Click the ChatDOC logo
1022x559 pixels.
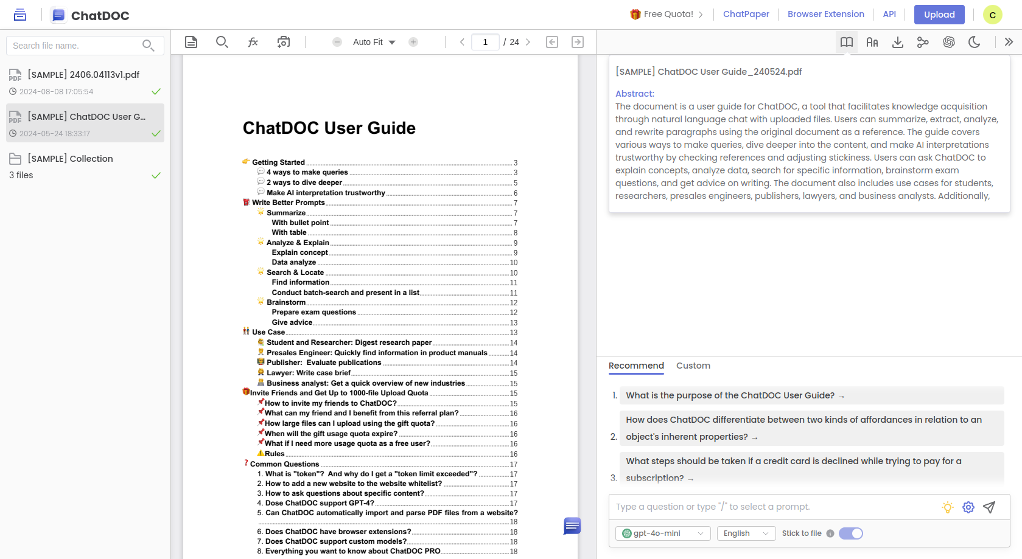point(90,15)
